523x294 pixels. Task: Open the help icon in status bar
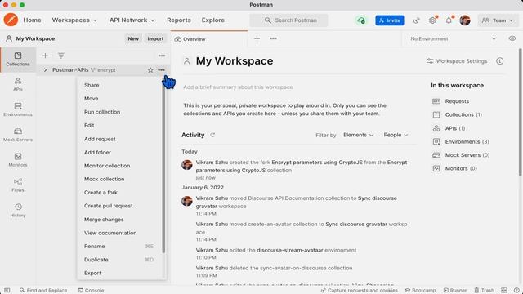[516, 291]
